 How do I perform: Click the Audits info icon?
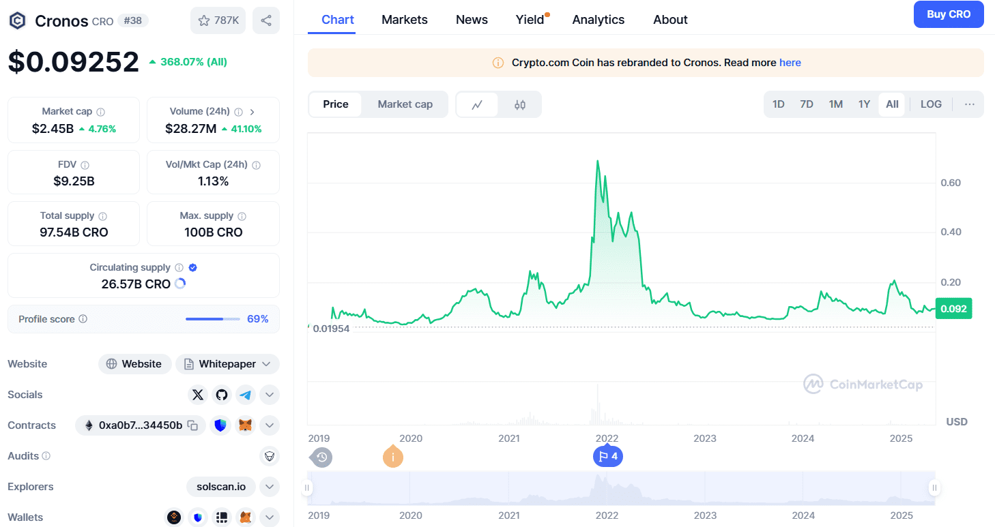tap(46, 456)
